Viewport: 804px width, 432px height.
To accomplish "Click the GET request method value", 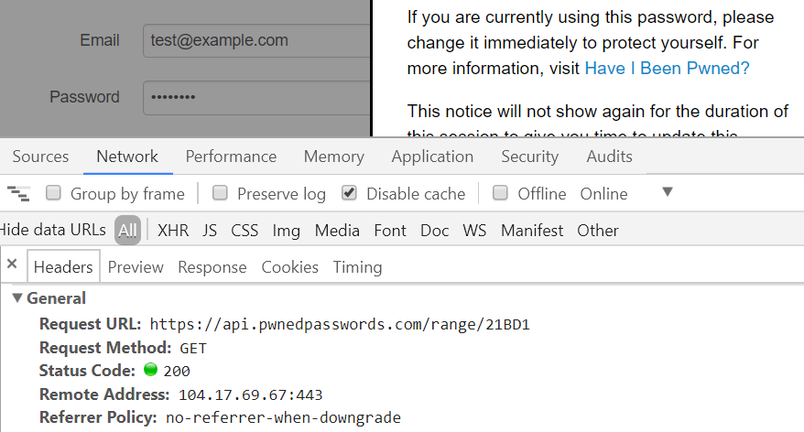I will 193,349.
